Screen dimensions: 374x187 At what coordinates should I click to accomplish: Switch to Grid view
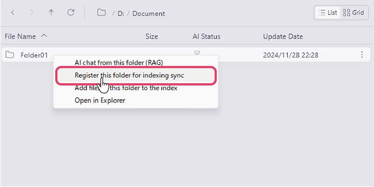click(x=353, y=13)
